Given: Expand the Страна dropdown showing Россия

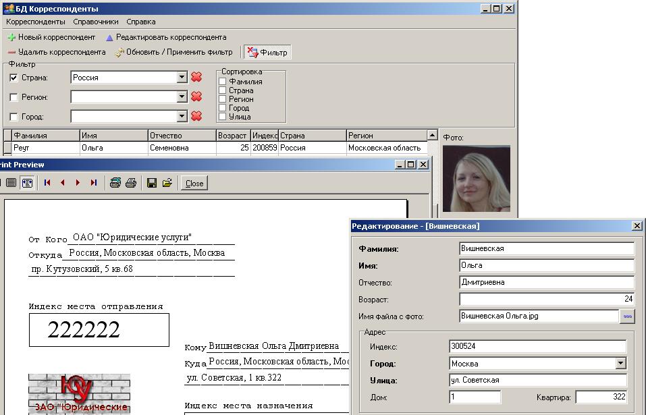Looking at the screenshot, I should (182, 78).
